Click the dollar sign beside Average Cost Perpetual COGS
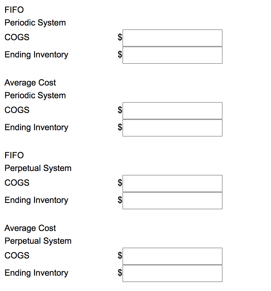This screenshot has height=291, width=271. click(120, 256)
